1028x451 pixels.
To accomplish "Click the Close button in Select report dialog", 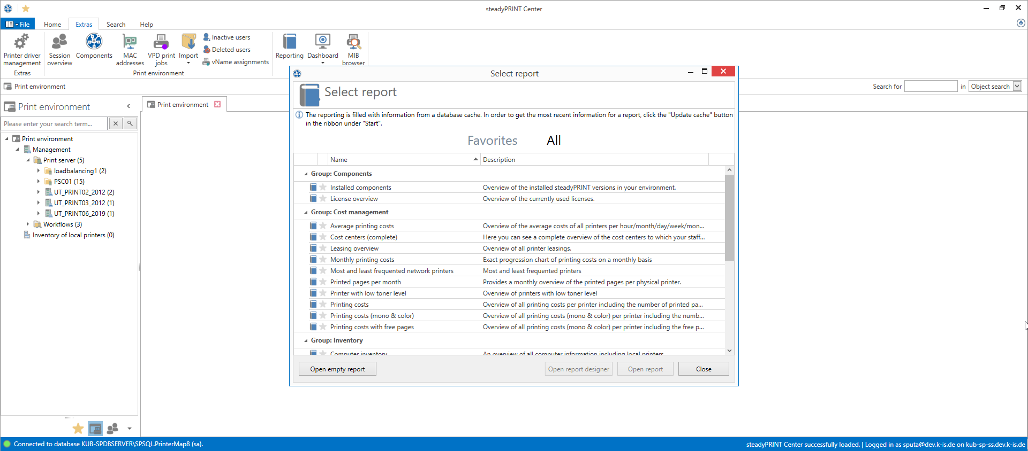I will (704, 369).
